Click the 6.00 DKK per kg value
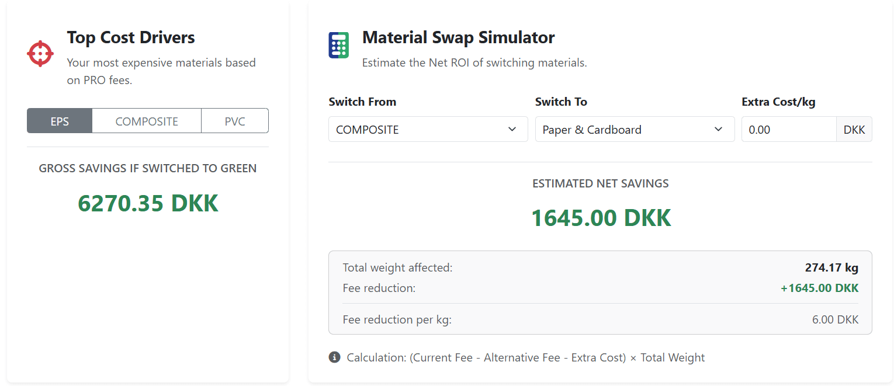The height and width of the screenshot is (386, 894). coord(835,319)
